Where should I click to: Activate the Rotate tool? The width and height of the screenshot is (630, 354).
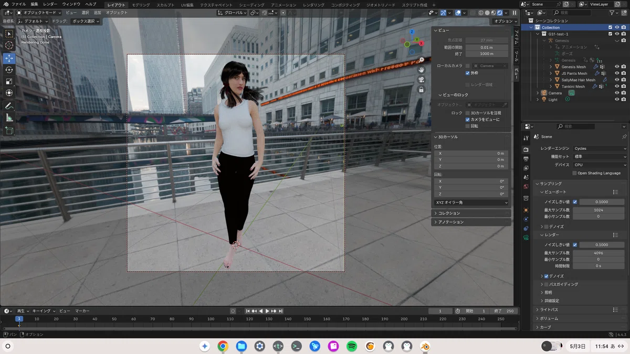[9, 70]
